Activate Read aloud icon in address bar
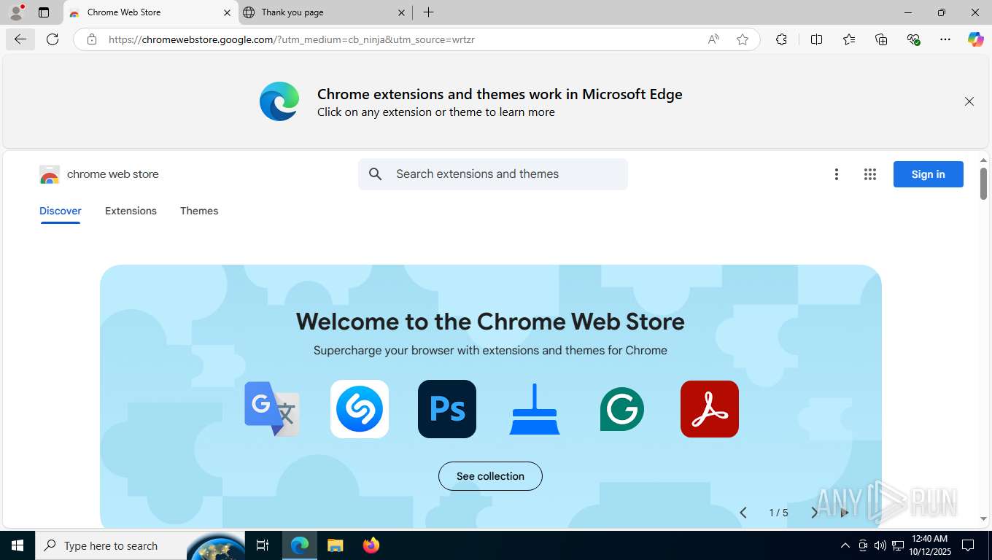This screenshot has width=992, height=560. pyautogui.click(x=713, y=39)
